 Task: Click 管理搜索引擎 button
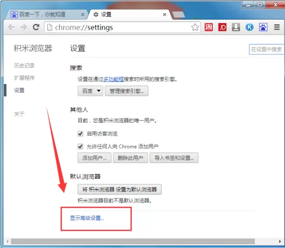click(127, 91)
